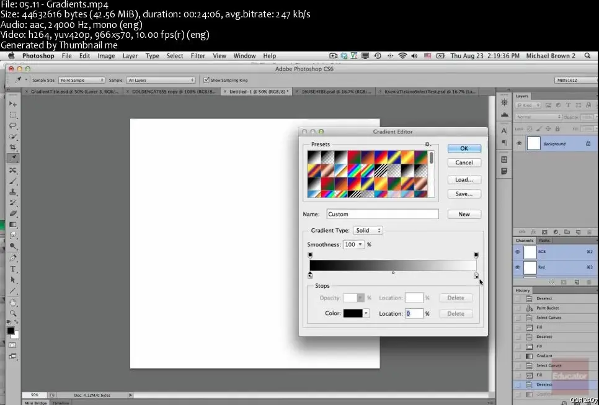Select the Brush tool

click(x=12, y=181)
